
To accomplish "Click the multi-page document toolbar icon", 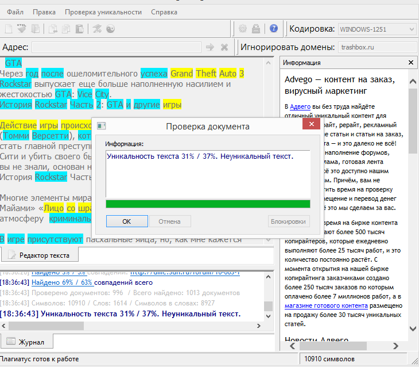I will pos(35,29).
